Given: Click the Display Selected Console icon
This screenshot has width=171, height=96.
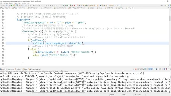Looking at the screenshot, I should point(157,69).
